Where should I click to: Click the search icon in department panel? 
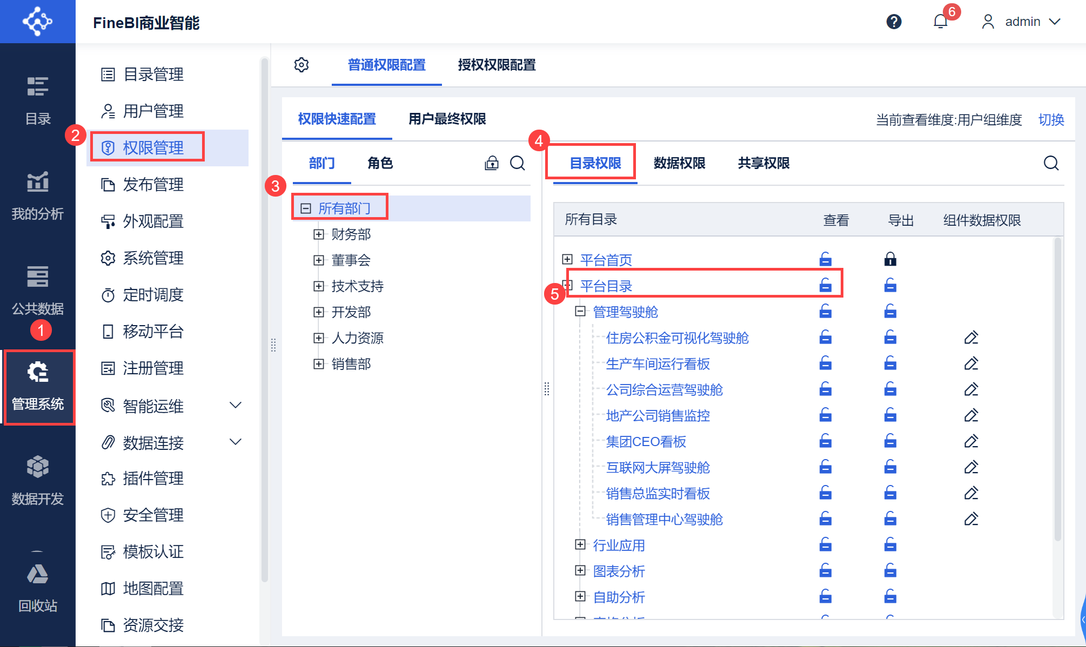tap(518, 163)
